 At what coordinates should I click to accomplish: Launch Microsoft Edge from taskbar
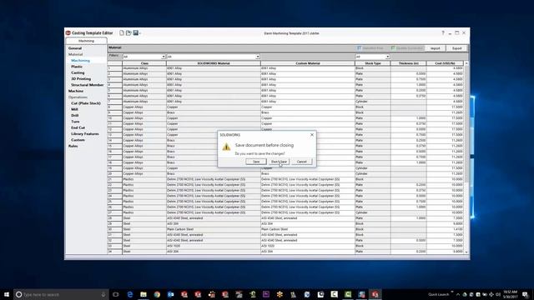click(130, 294)
